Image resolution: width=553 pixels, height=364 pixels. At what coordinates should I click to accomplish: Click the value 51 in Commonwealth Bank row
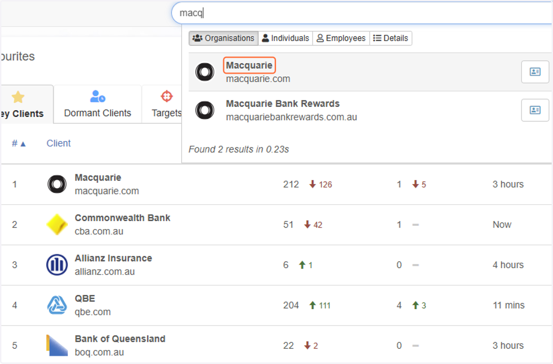point(288,225)
